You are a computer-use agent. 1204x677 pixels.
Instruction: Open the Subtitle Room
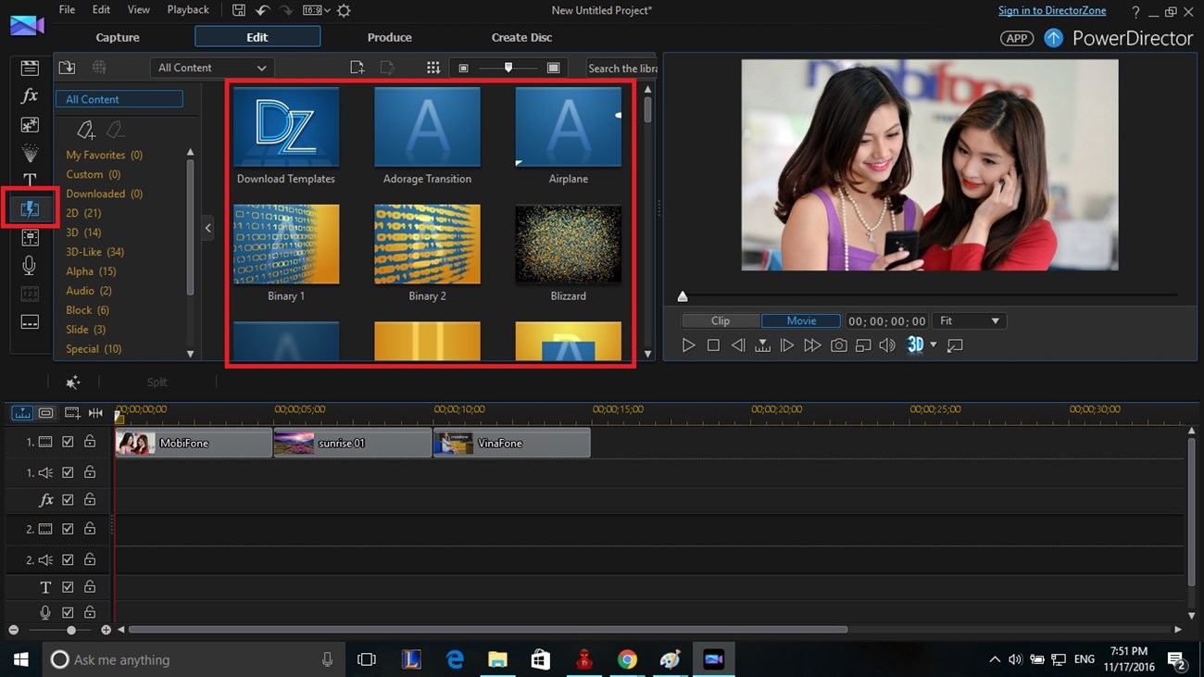point(30,321)
